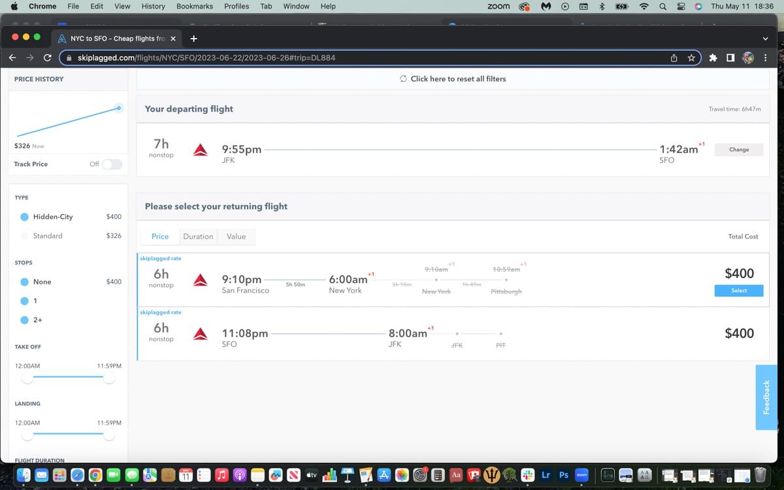Toggle the None stops filter
This screenshot has width=784, height=490.
pos(24,282)
